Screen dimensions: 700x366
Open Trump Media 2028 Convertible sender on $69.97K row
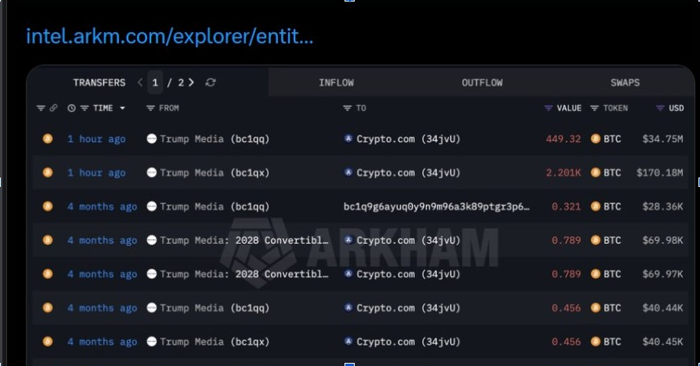coord(244,274)
